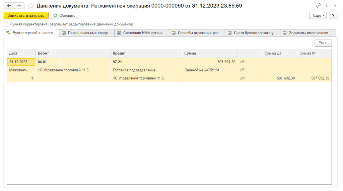
Task: Open the table's Еще dropdown
Action: click(323, 43)
